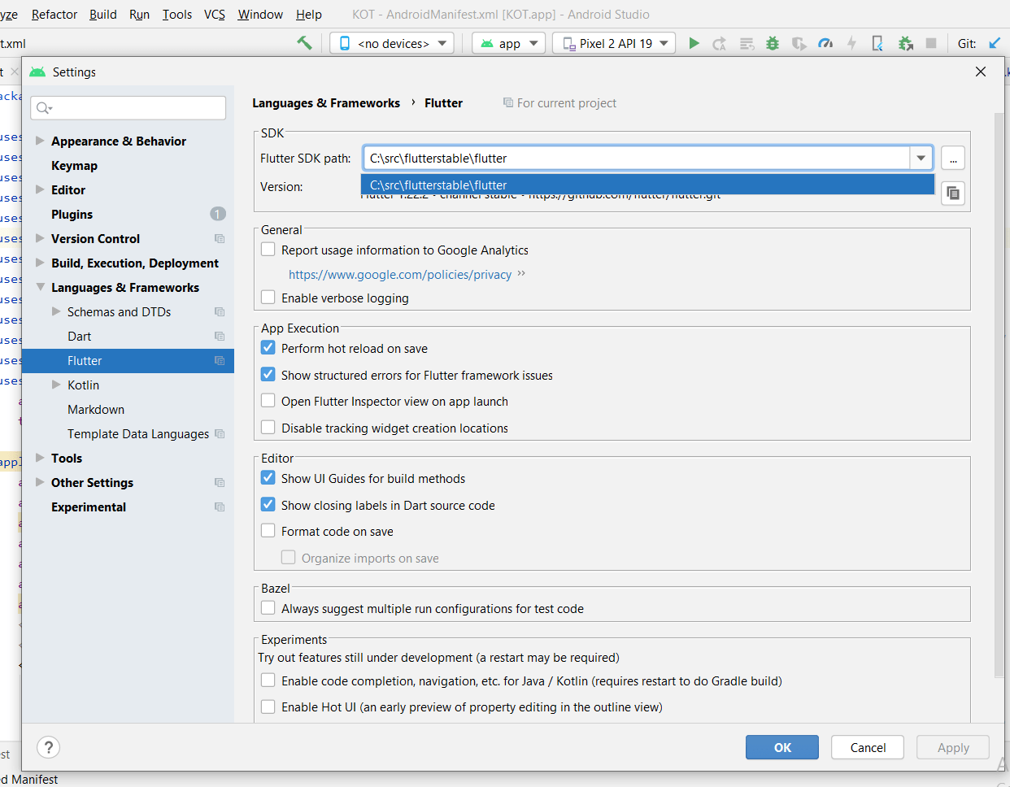Viewport: 1010px width, 787px height.
Task: Click the Make Project hammer icon
Action: (x=304, y=43)
